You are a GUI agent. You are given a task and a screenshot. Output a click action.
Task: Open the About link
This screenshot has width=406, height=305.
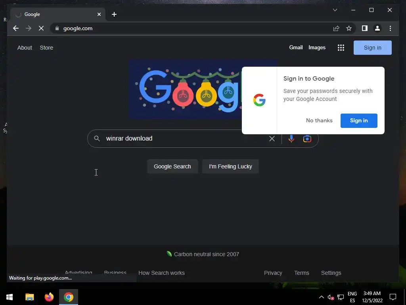point(25,48)
